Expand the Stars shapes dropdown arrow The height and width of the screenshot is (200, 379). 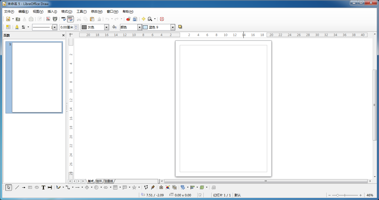[139, 187]
